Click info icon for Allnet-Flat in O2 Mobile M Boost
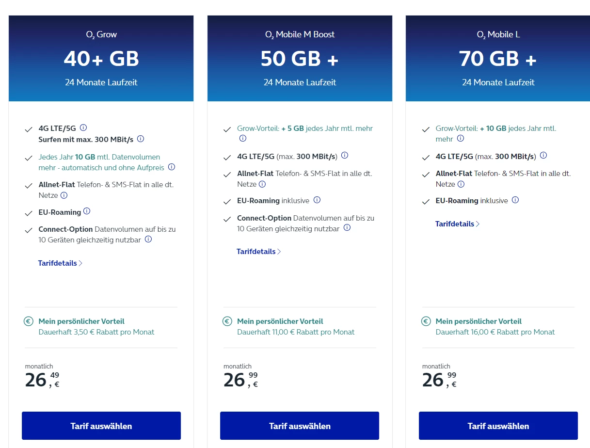Viewport: 590px width, 448px height. tap(262, 184)
